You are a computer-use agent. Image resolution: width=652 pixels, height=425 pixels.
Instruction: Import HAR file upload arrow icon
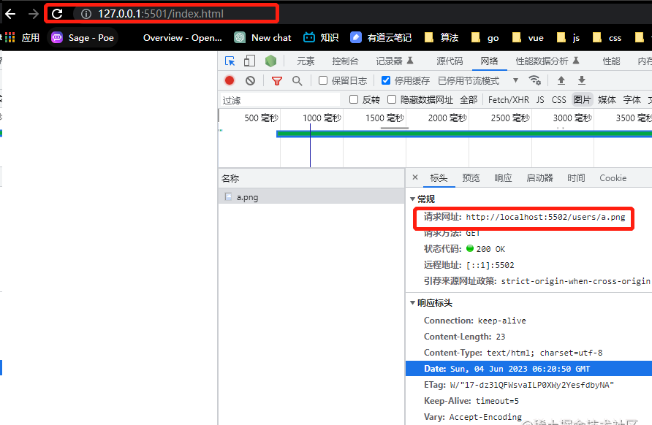[561, 80]
